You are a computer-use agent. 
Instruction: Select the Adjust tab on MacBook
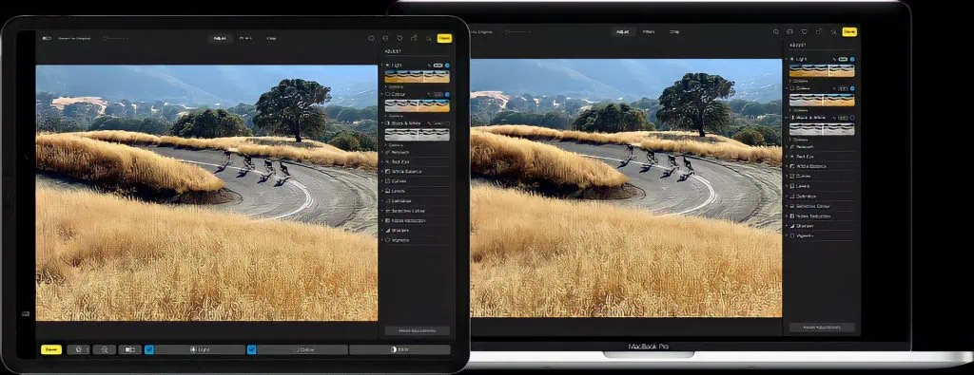tap(622, 31)
